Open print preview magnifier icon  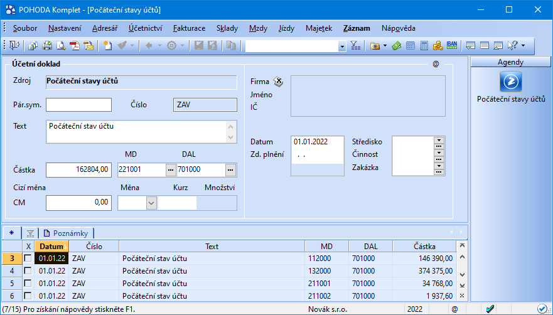coord(62,46)
